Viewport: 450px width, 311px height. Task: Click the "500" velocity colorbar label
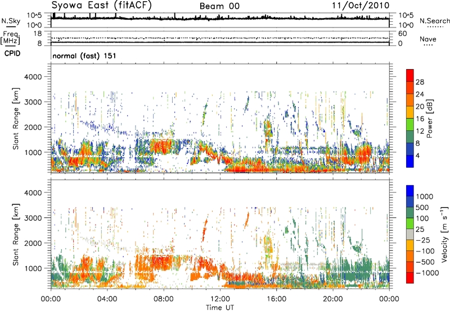[422, 208]
